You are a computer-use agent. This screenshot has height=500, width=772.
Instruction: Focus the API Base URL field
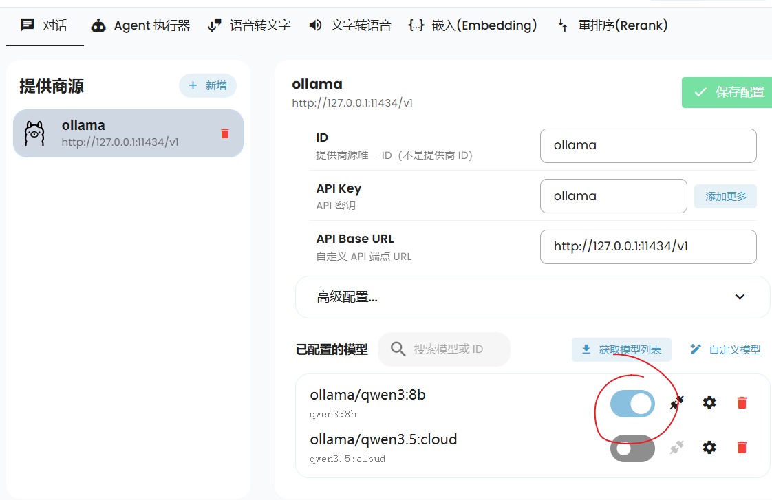(648, 246)
